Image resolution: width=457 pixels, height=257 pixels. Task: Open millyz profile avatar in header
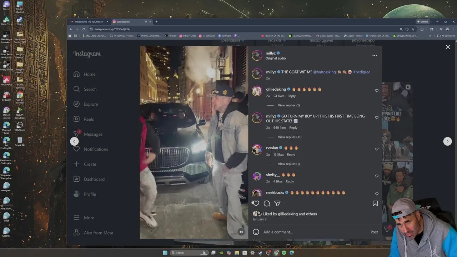click(x=257, y=55)
